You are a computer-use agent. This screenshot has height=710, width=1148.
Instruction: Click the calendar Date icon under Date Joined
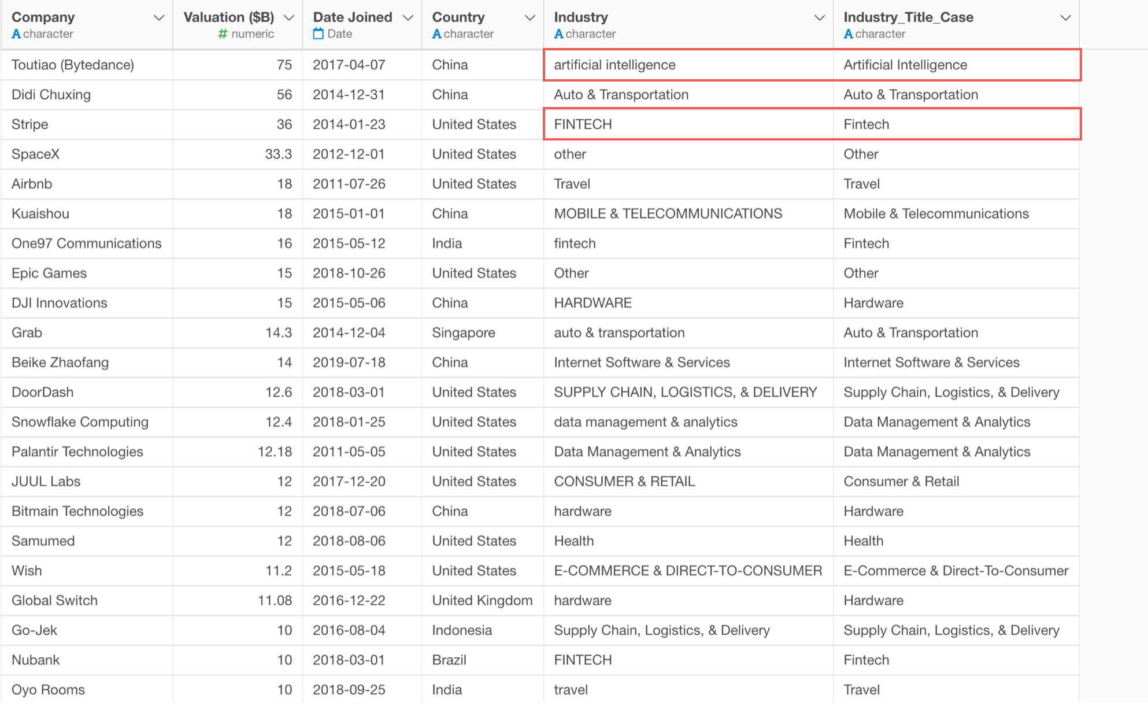click(x=318, y=34)
